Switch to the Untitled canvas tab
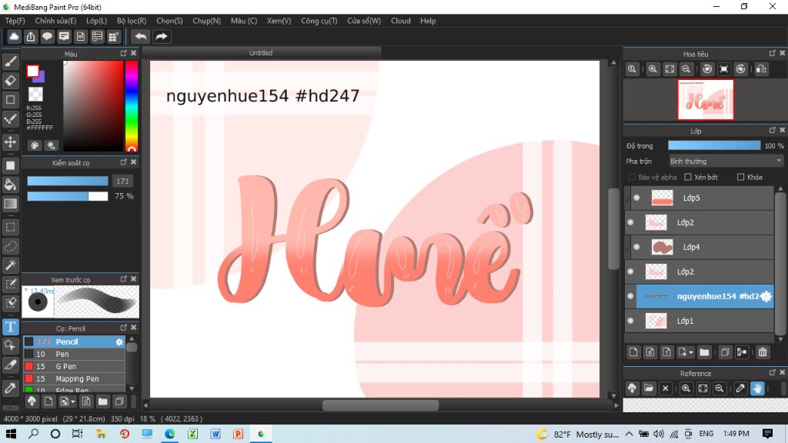788x443 pixels. point(261,53)
